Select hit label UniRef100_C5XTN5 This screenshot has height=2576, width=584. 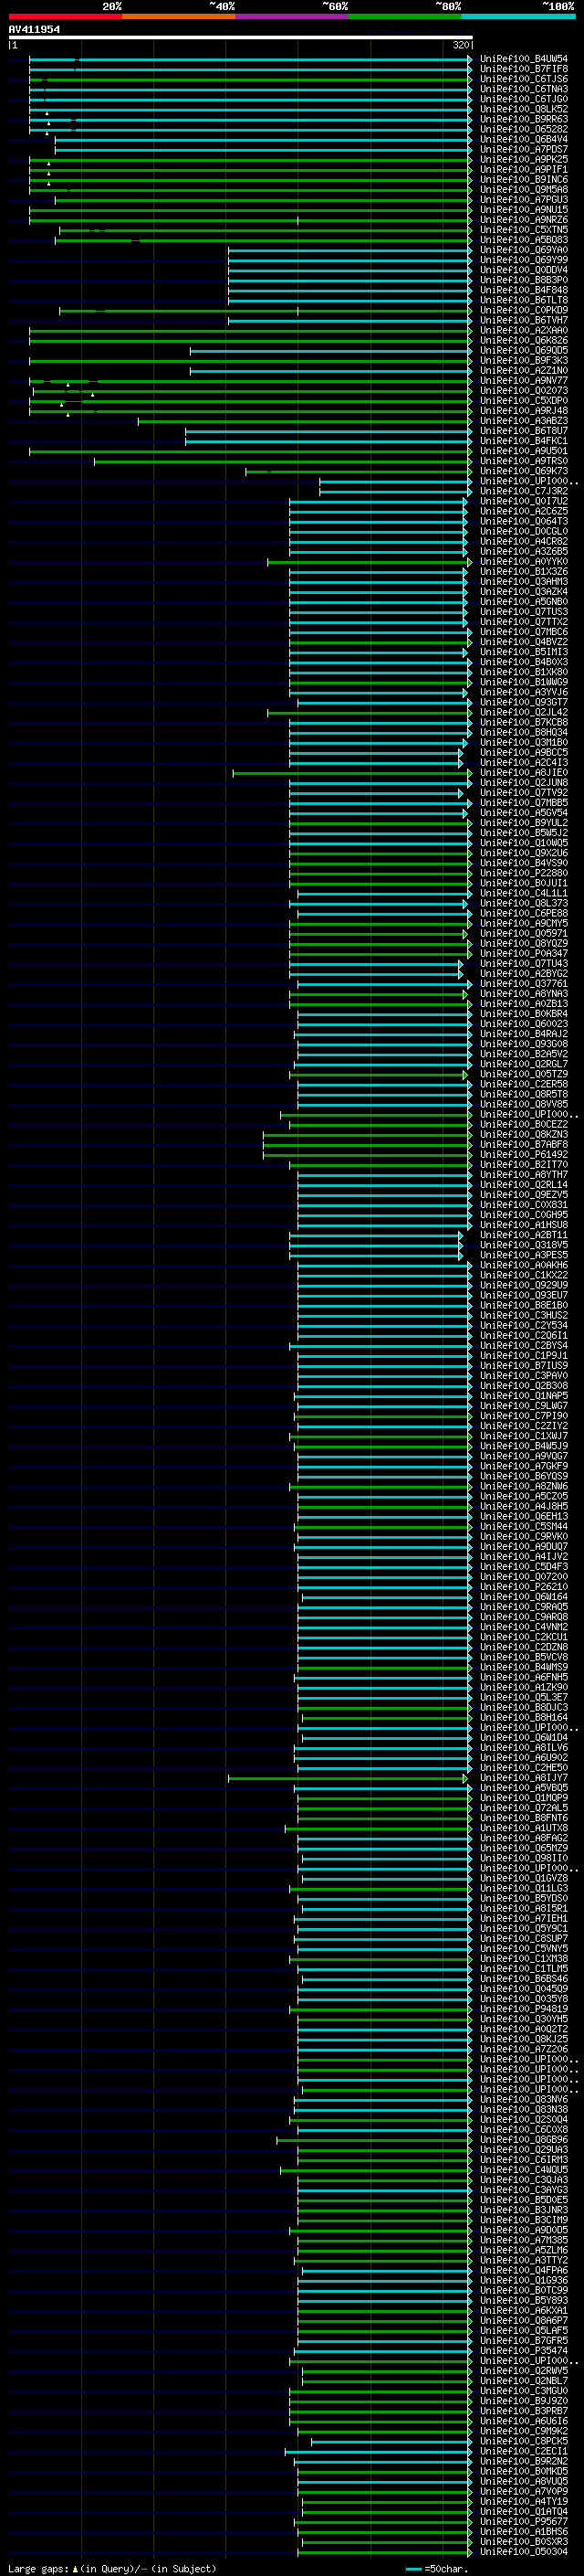coord(524,230)
